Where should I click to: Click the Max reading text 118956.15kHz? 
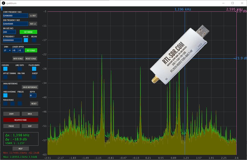click(x=20, y=157)
